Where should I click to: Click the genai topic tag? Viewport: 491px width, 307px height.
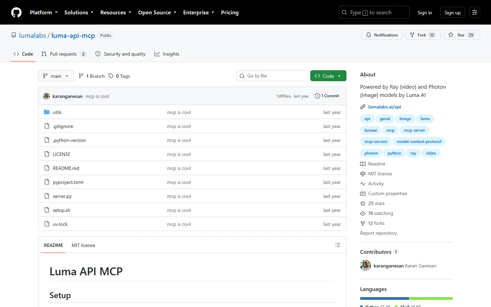point(385,119)
